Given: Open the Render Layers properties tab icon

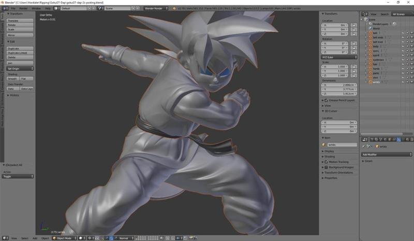Looking at the screenshot, I should click(x=376, y=139).
